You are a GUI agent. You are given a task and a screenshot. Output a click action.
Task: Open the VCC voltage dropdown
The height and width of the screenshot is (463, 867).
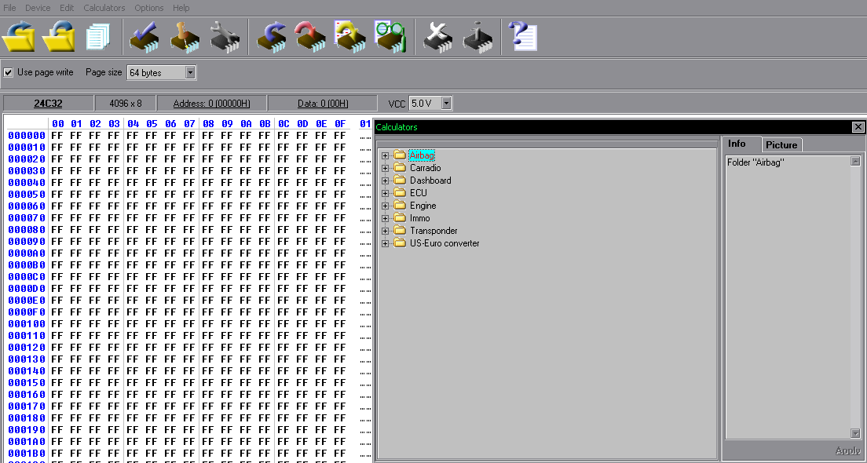[446, 104]
